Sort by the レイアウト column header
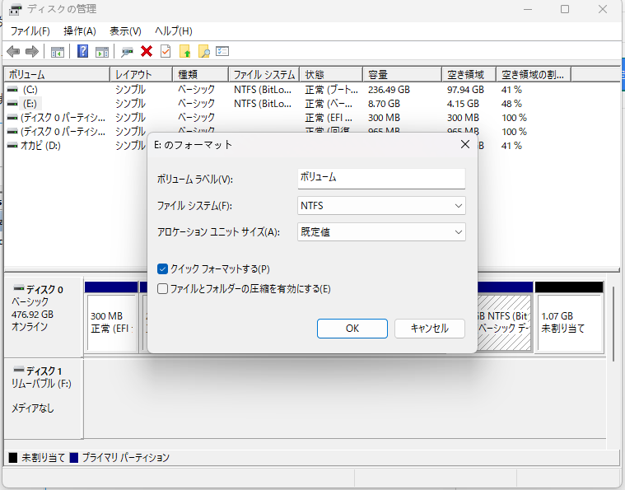625x490 pixels. pyautogui.click(x=142, y=75)
